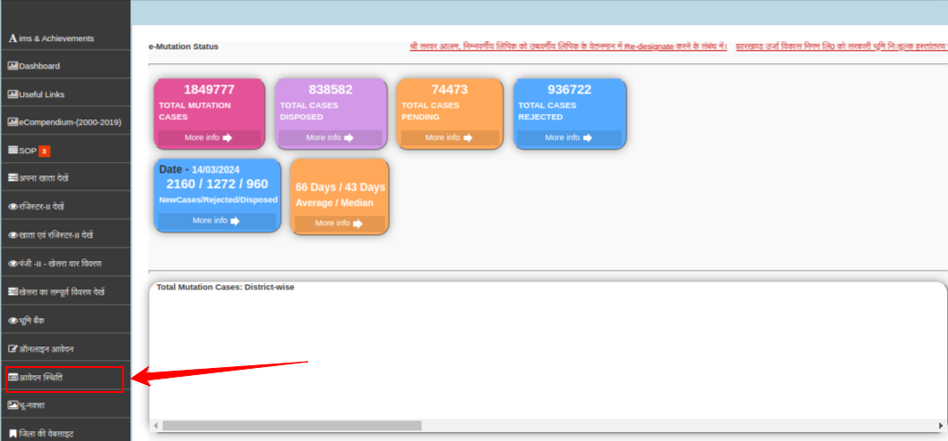
Task: Open the Re-designate notice link in ticker
Action: 569,46
